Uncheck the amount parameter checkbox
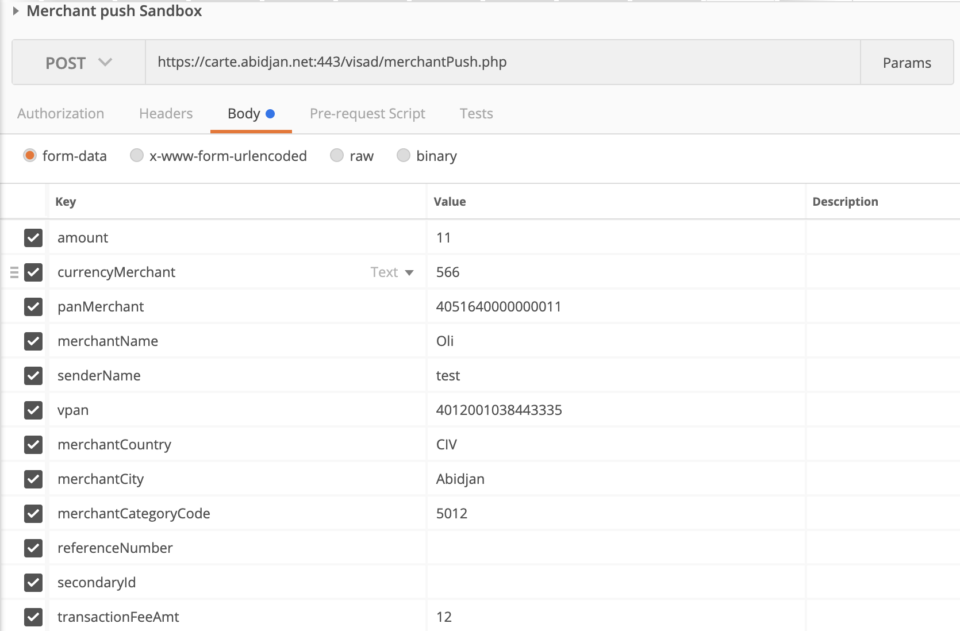This screenshot has height=631, width=960. point(33,238)
